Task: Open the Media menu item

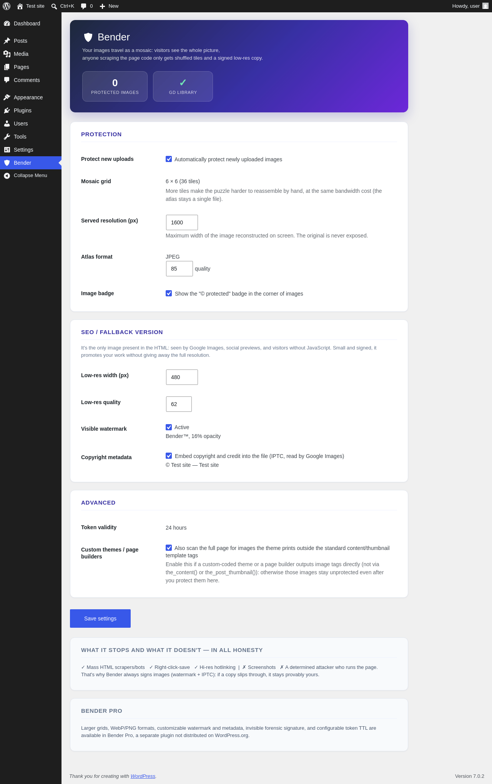Action: coord(31,54)
